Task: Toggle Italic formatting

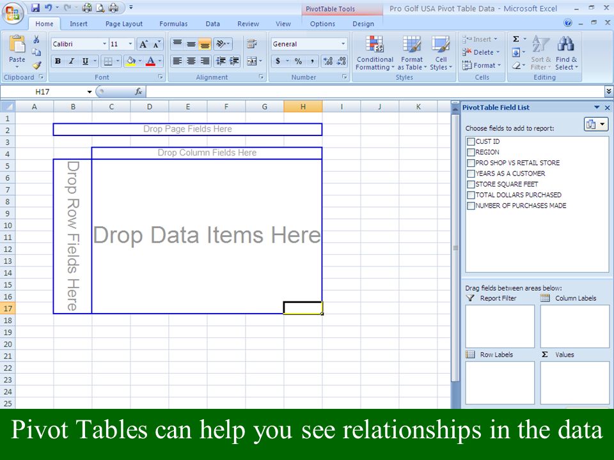Action: pyautogui.click(x=71, y=61)
